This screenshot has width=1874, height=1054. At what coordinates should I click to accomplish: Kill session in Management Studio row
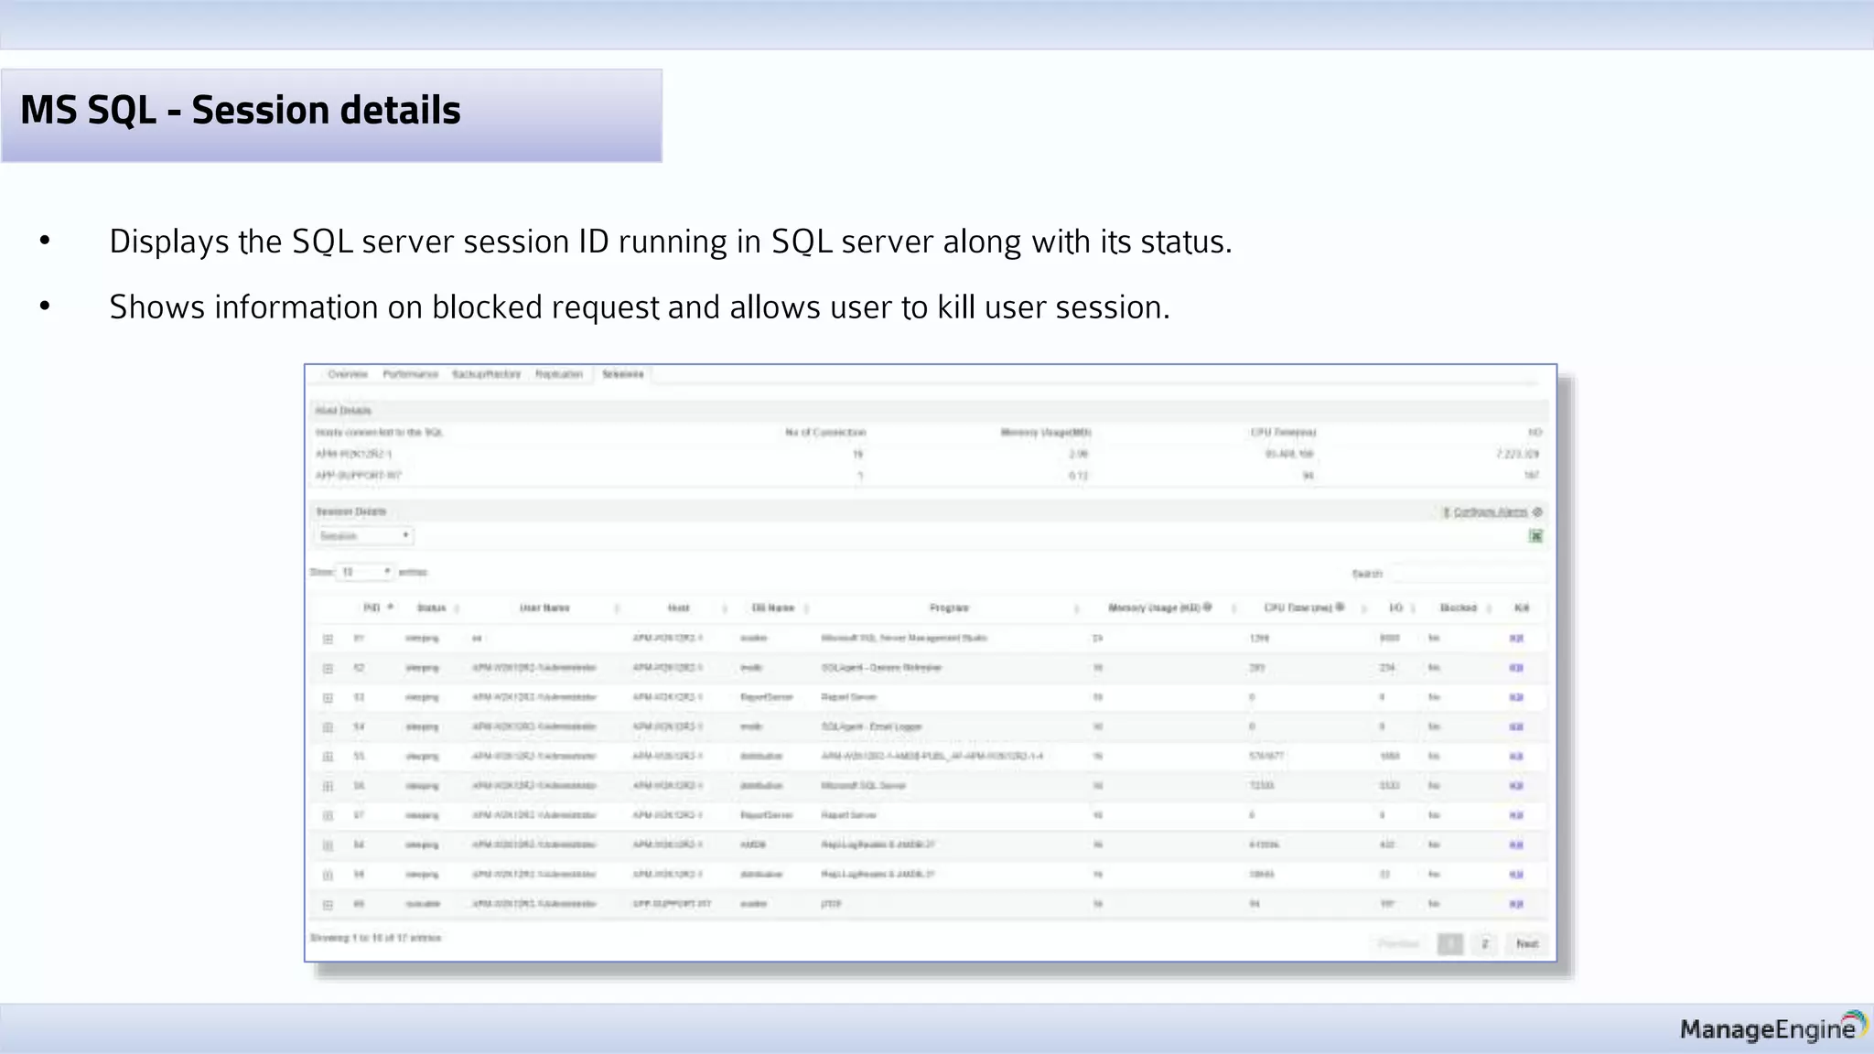pos(1516,639)
